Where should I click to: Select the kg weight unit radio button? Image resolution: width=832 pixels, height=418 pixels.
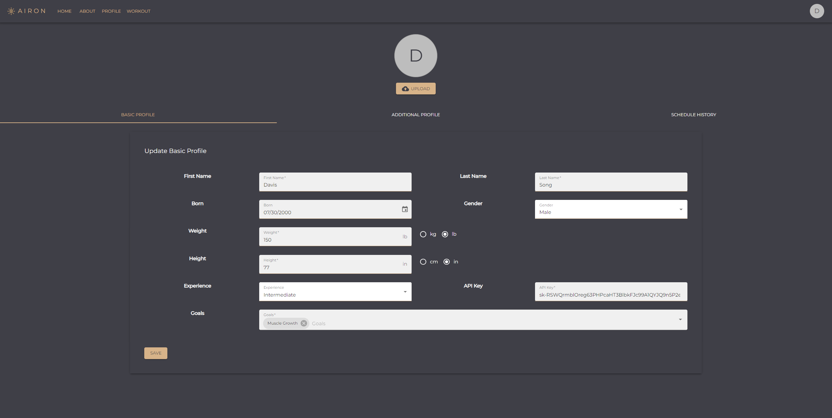point(423,234)
